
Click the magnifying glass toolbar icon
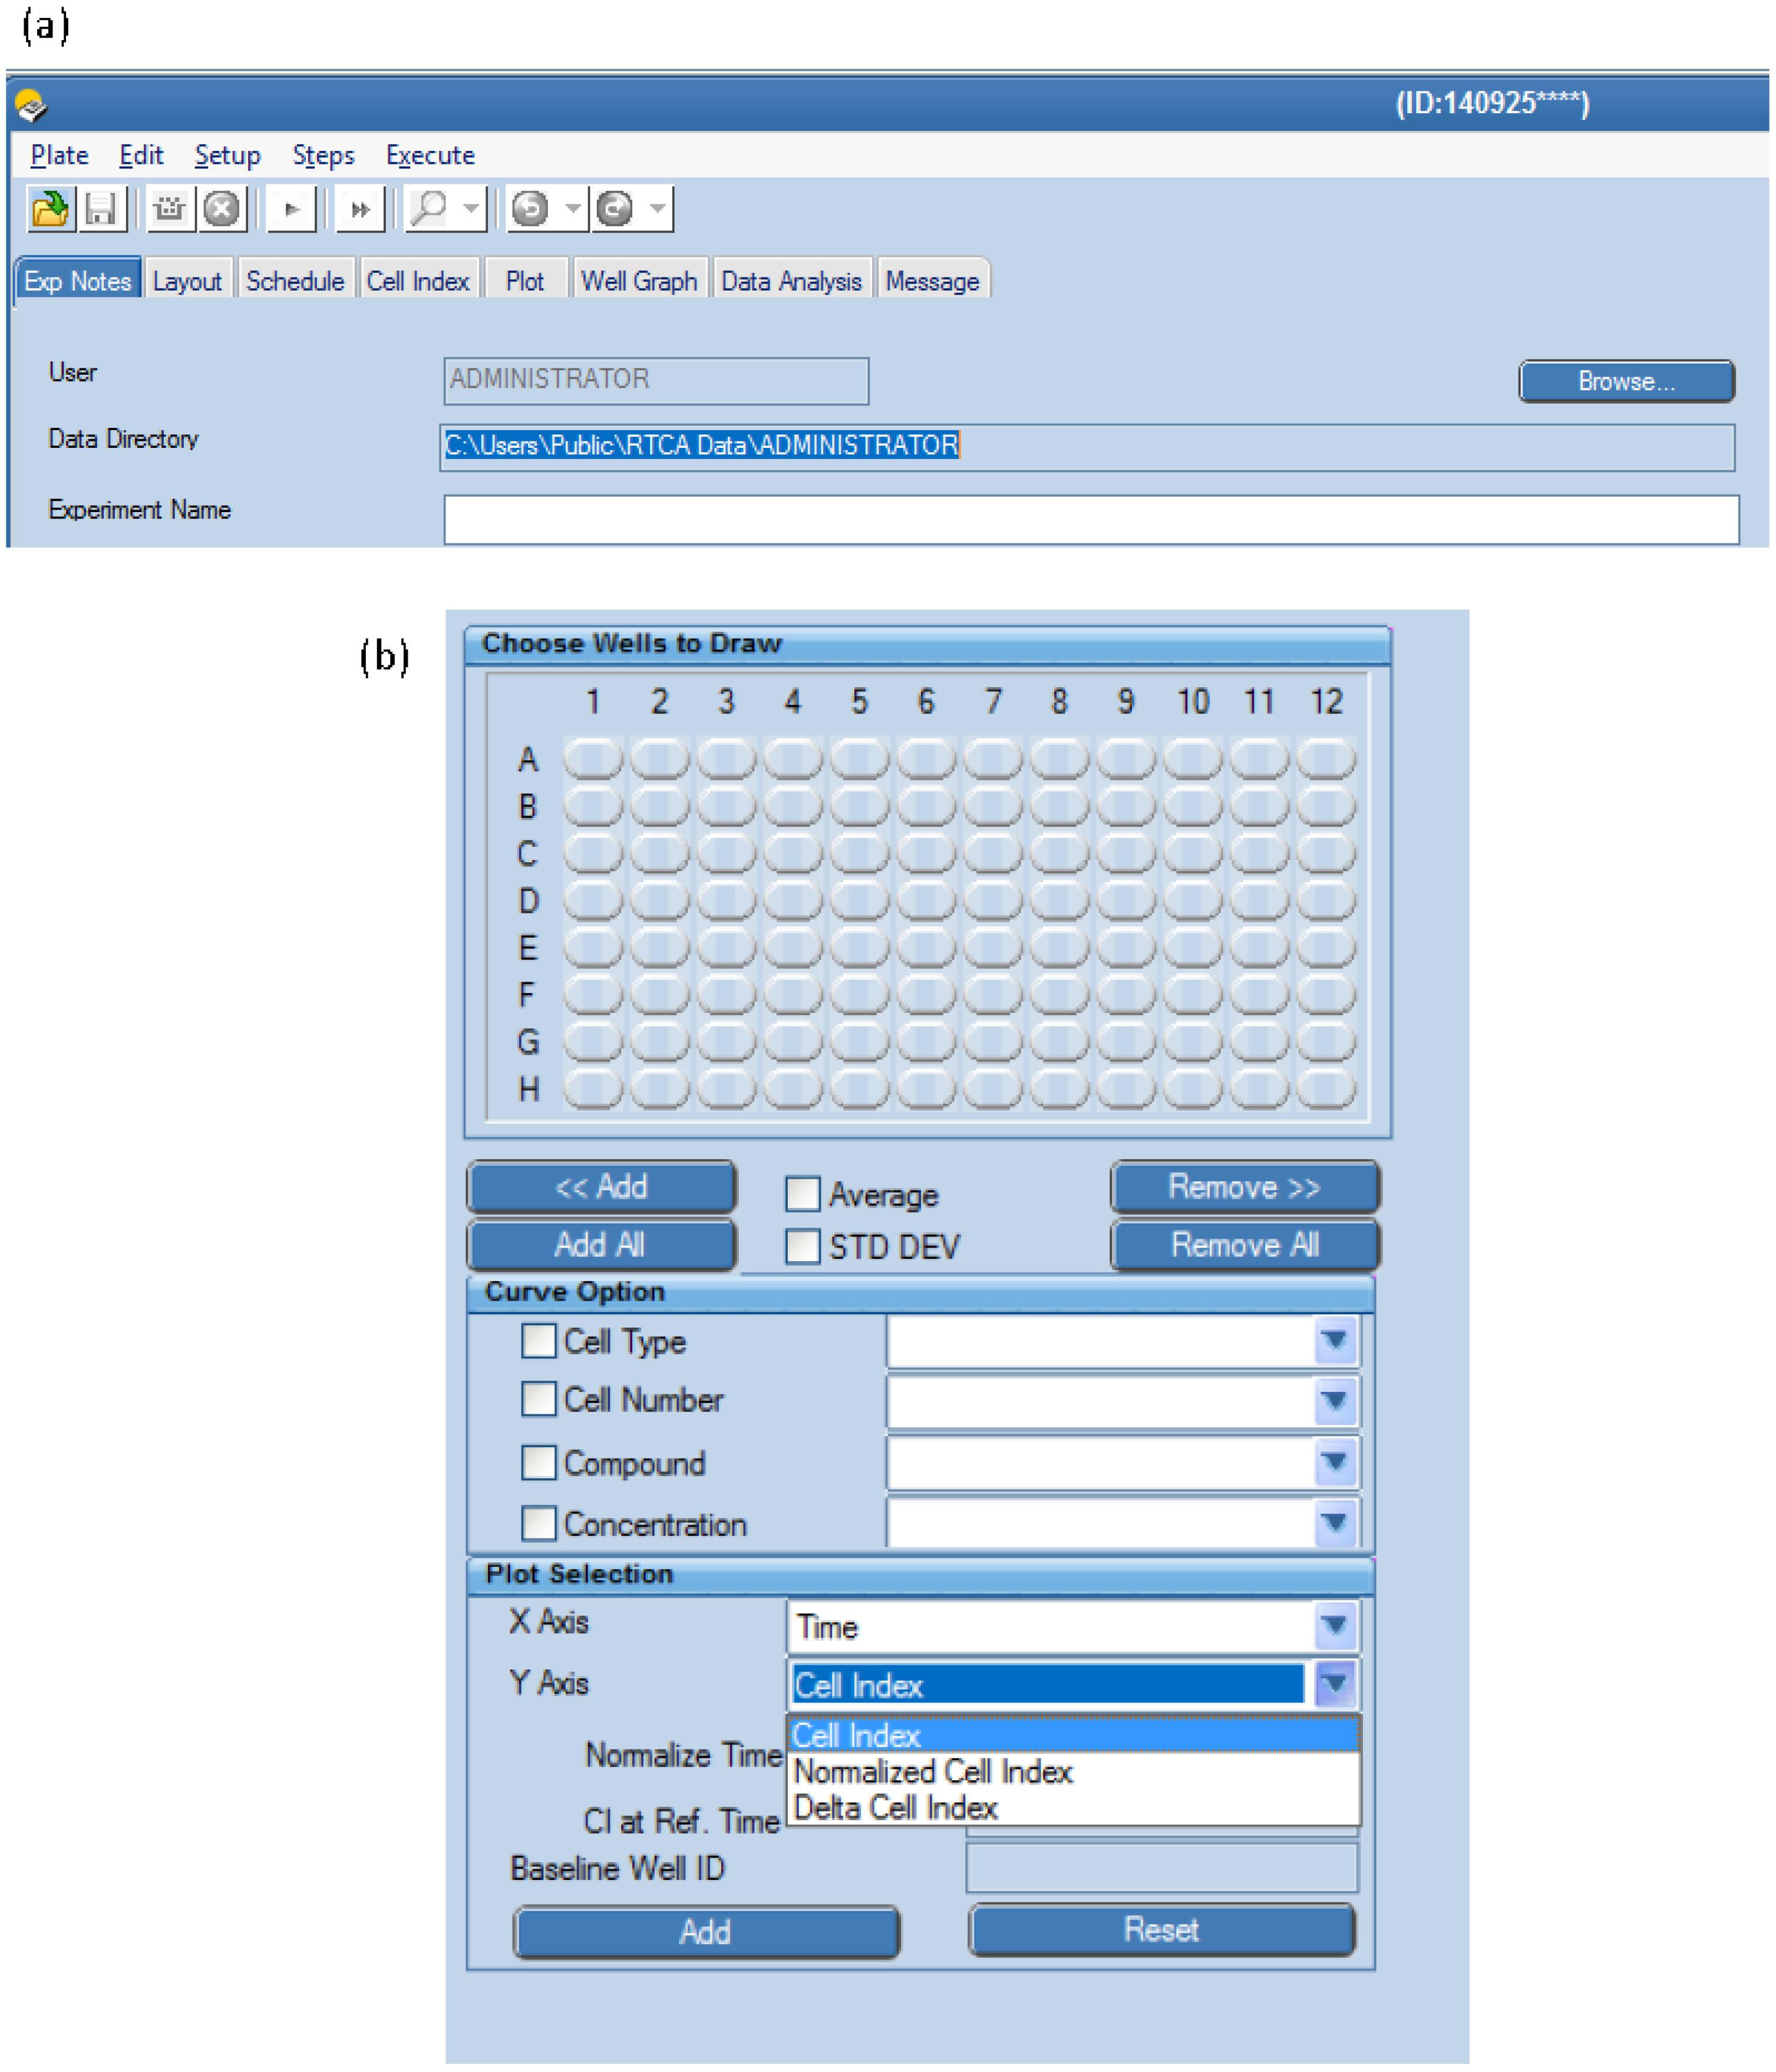[x=430, y=209]
